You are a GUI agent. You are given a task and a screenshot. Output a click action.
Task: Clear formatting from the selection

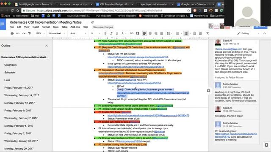[207, 33]
